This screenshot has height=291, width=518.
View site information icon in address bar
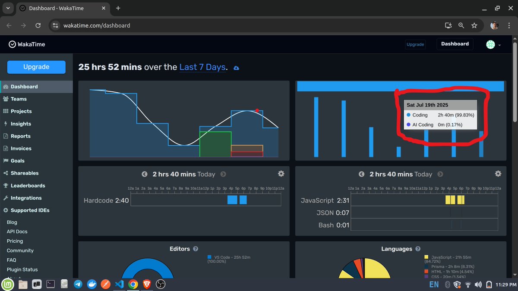click(55, 25)
